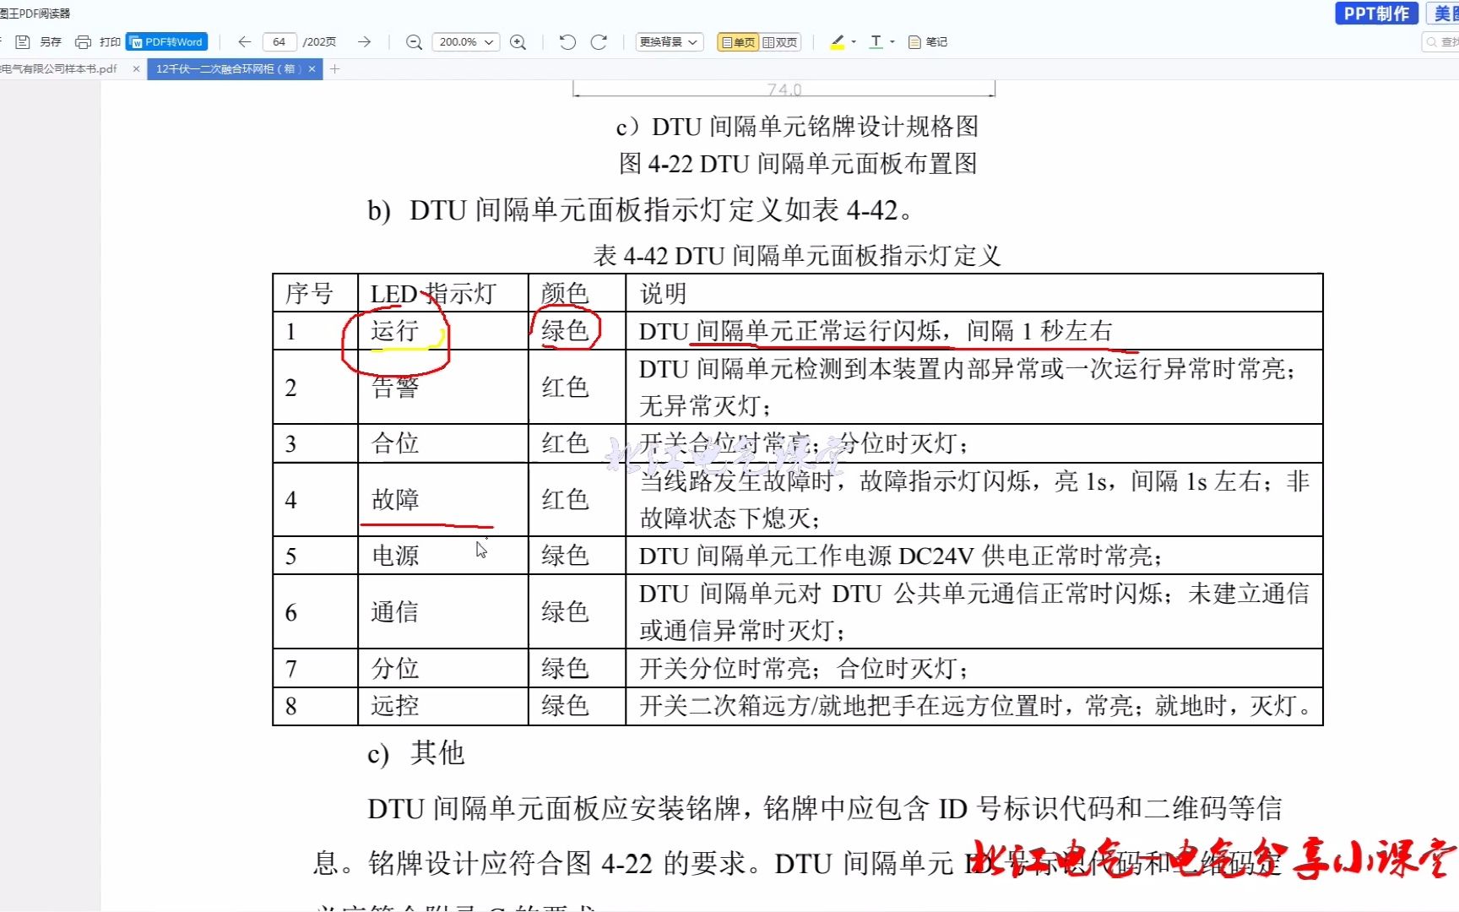Select the highlighter pen tool
The height and width of the screenshot is (912, 1459).
(838, 41)
